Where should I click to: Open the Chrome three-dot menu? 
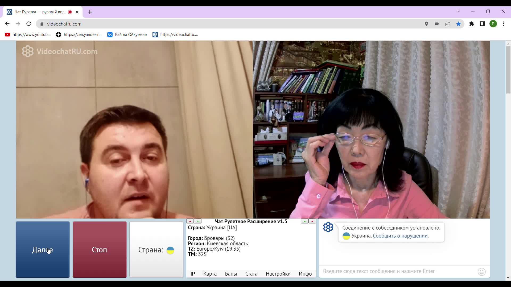(504, 24)
